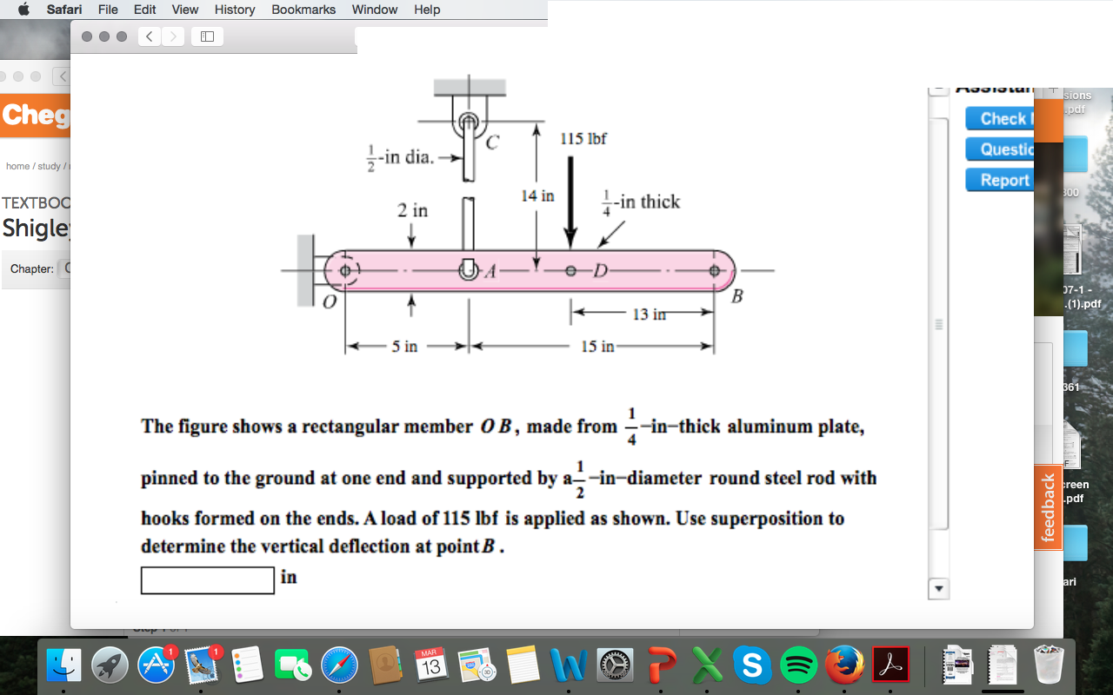Screen dimensions: 1113x695
Task: Launch Microsoft Word from the Dock
Action: point(568,664)
